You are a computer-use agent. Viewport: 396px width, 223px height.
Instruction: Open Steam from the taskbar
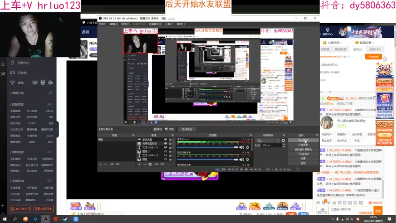[66, 219]
